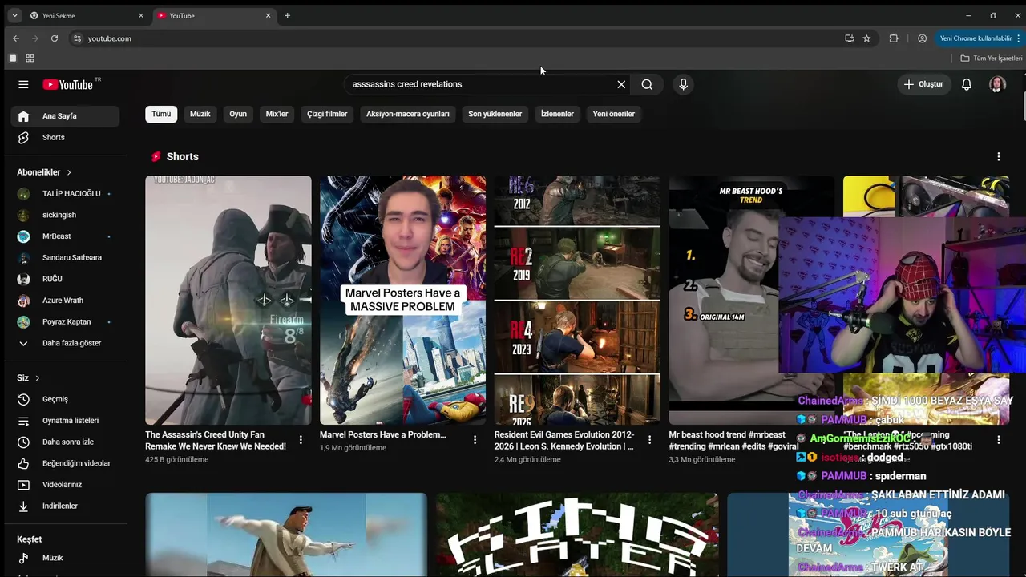1026x577 pixels.
Task: Open Chrome tab search dropdown
Action: click(x=14, y=16)
